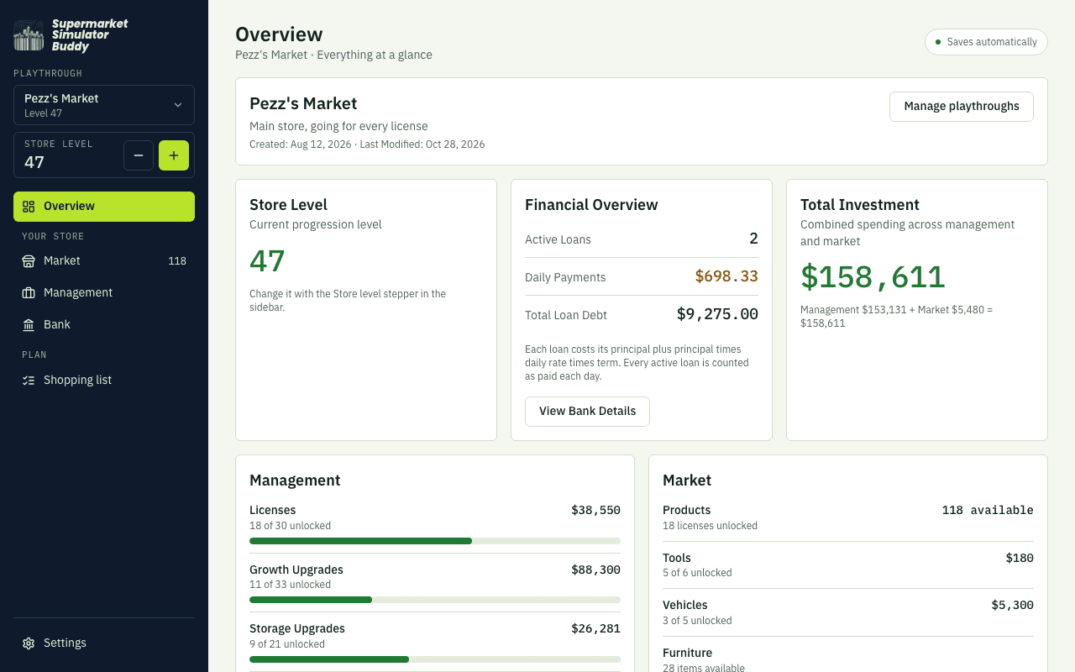Click the Storage Upgrades progress bar
1075x672 pixels.
tap(435, 659)
